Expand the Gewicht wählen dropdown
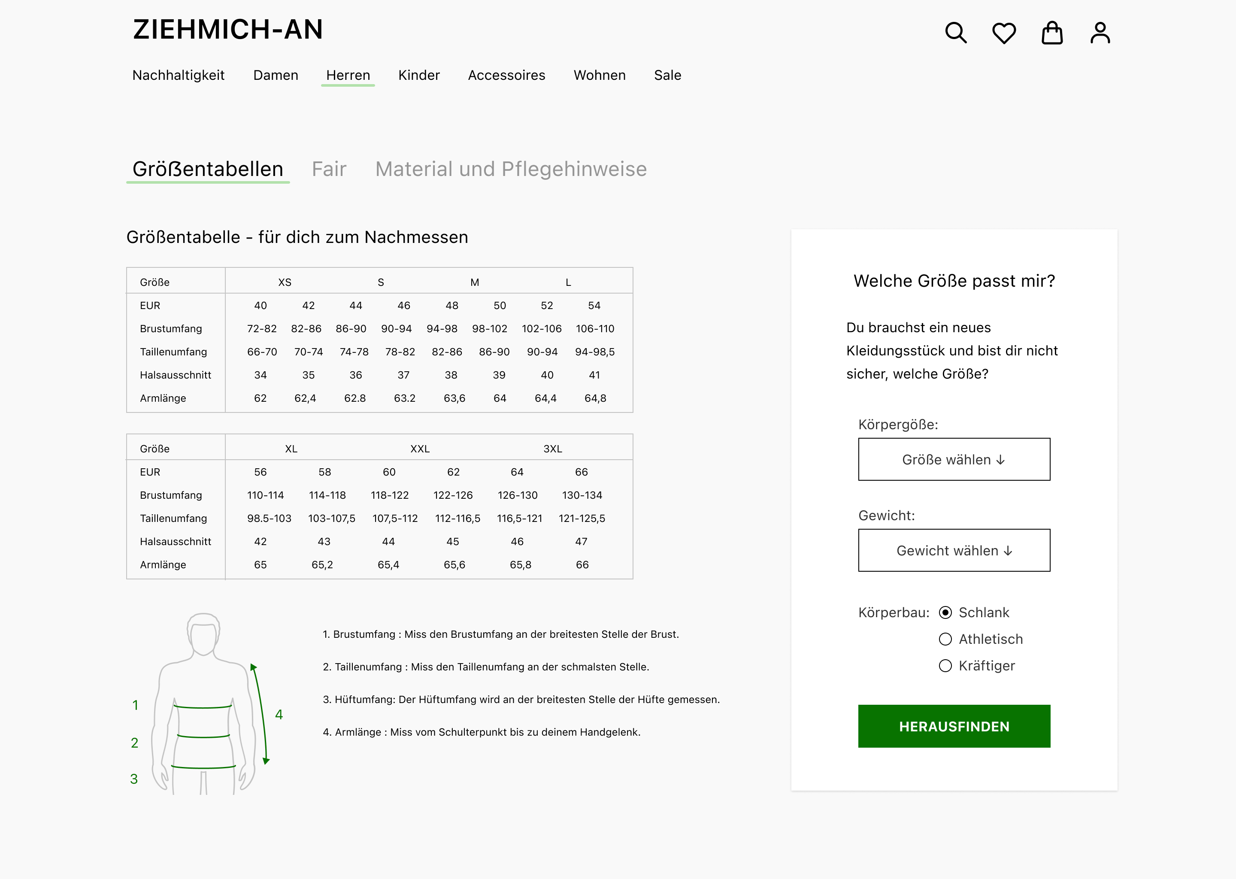Viewport: 1236px width, 879px height. tap(954, 551)
